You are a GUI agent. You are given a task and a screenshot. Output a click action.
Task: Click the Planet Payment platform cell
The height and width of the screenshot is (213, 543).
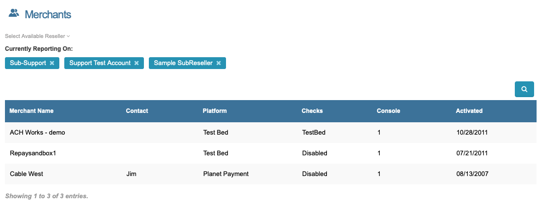(226, 174)
